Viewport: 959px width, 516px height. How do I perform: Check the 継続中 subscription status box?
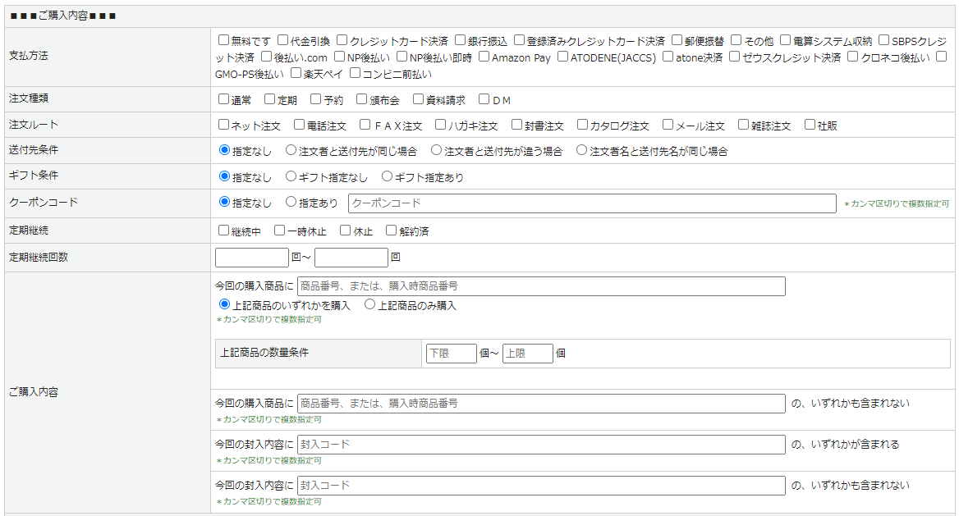(x=224, y=231)
